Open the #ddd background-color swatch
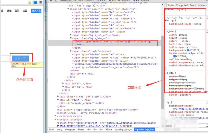 (196, 89)
